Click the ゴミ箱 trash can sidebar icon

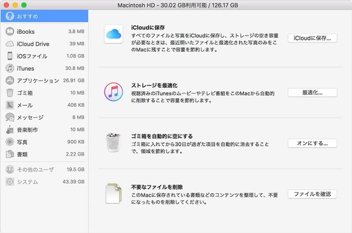click(x=10, y=93)
